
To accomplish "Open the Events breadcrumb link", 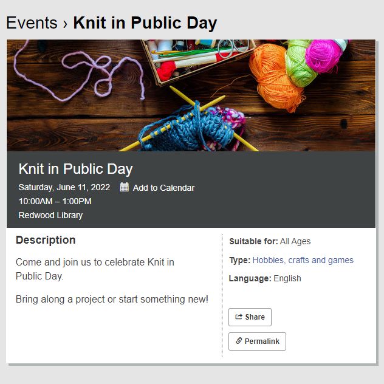I will tap(32, 22).
